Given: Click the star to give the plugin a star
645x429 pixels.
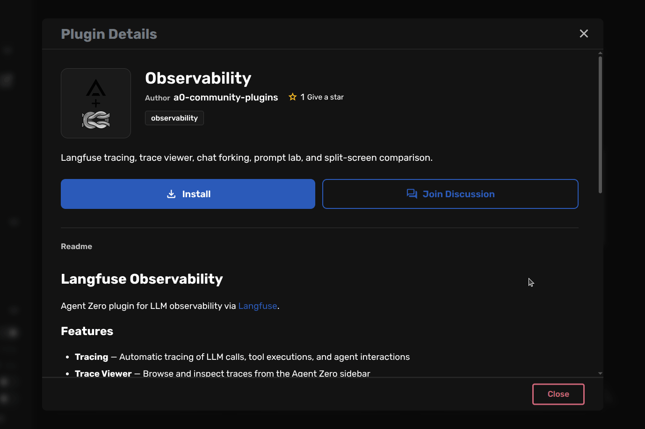Looking at the screenshot, I should tap(293, 97).
